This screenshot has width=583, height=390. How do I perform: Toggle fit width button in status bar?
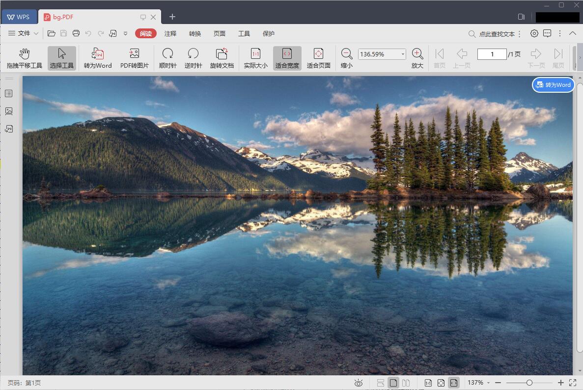click(x=454, y=383)
